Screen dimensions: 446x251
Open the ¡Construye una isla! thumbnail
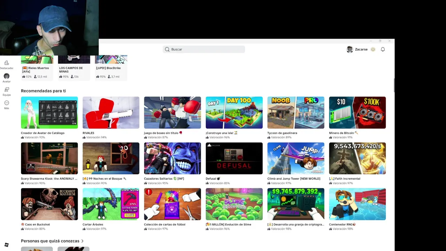point(234,113)
